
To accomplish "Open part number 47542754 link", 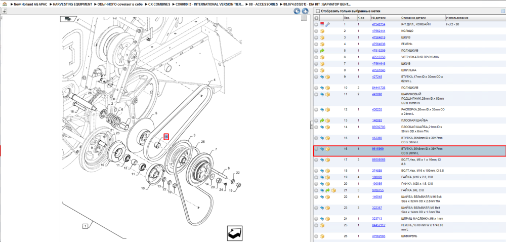I will [x=378, y=24].
